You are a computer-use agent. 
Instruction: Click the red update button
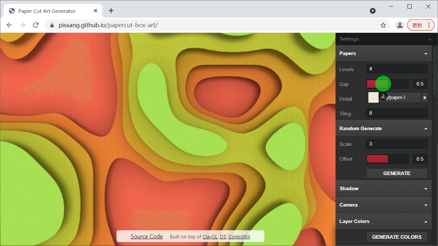pyautogui.click(x=421, y=25)
